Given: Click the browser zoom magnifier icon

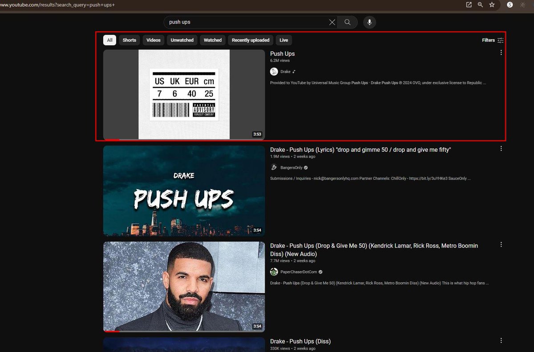Looking at the screenshot, I should click(480, 4).
